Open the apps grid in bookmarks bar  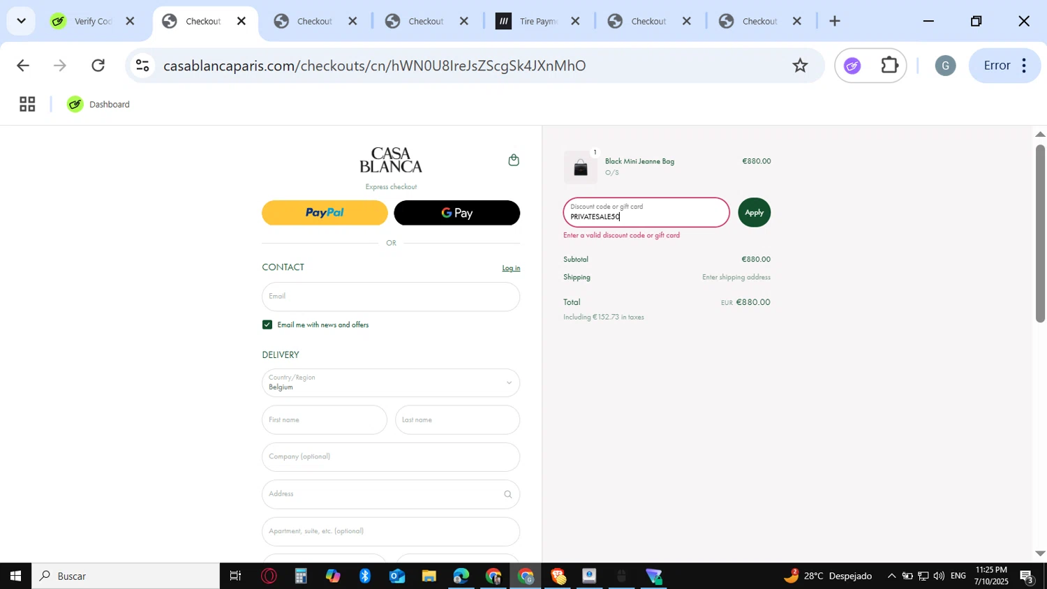(27, 105)
